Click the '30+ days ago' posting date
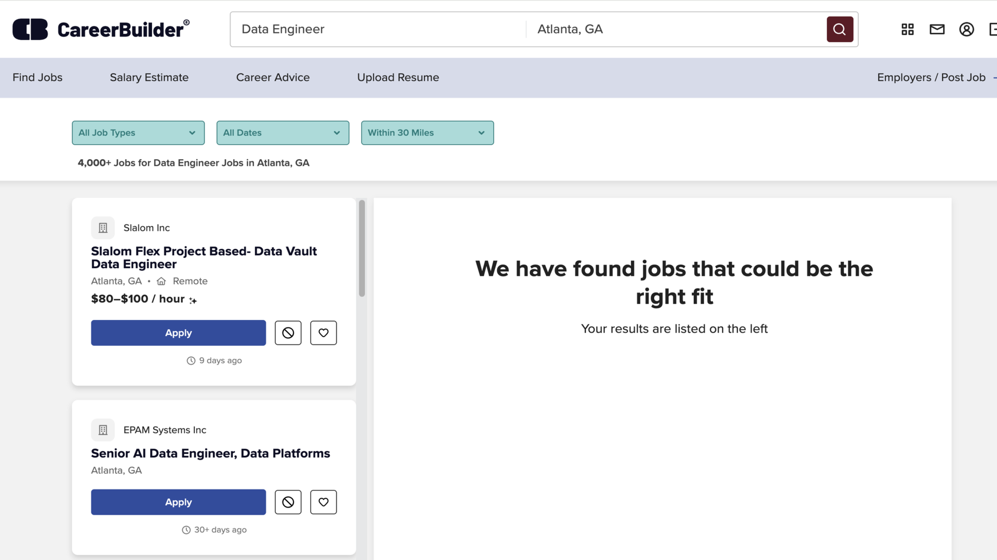This screenshot has width=997, height=560. coord(220,529)
